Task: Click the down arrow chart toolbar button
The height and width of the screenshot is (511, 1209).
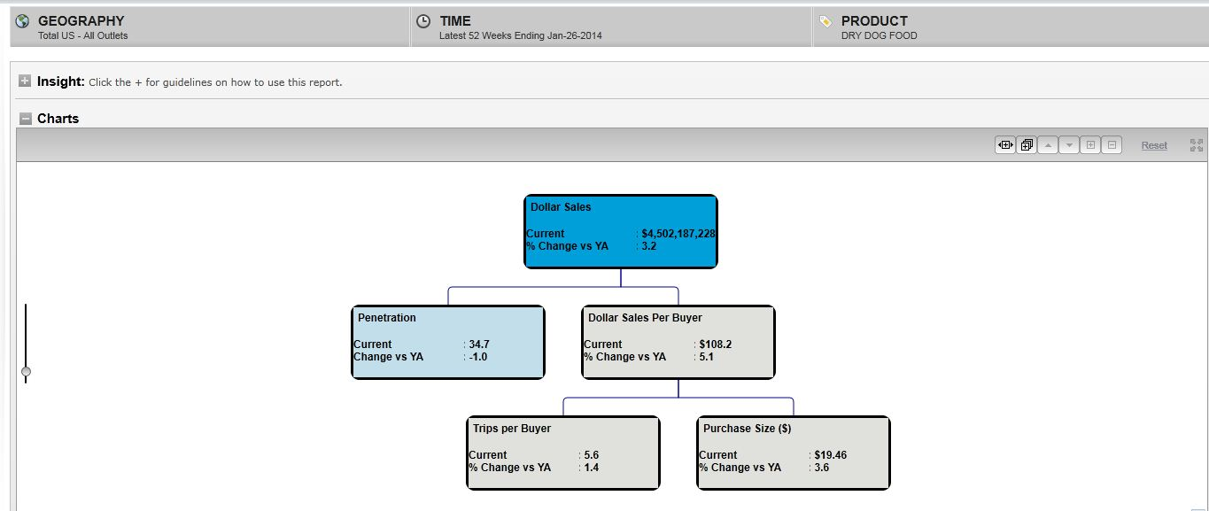Action: tap(1068, 145)
